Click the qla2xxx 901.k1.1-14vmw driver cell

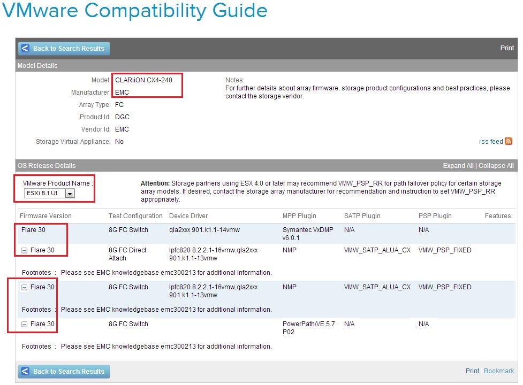(204, 230)
